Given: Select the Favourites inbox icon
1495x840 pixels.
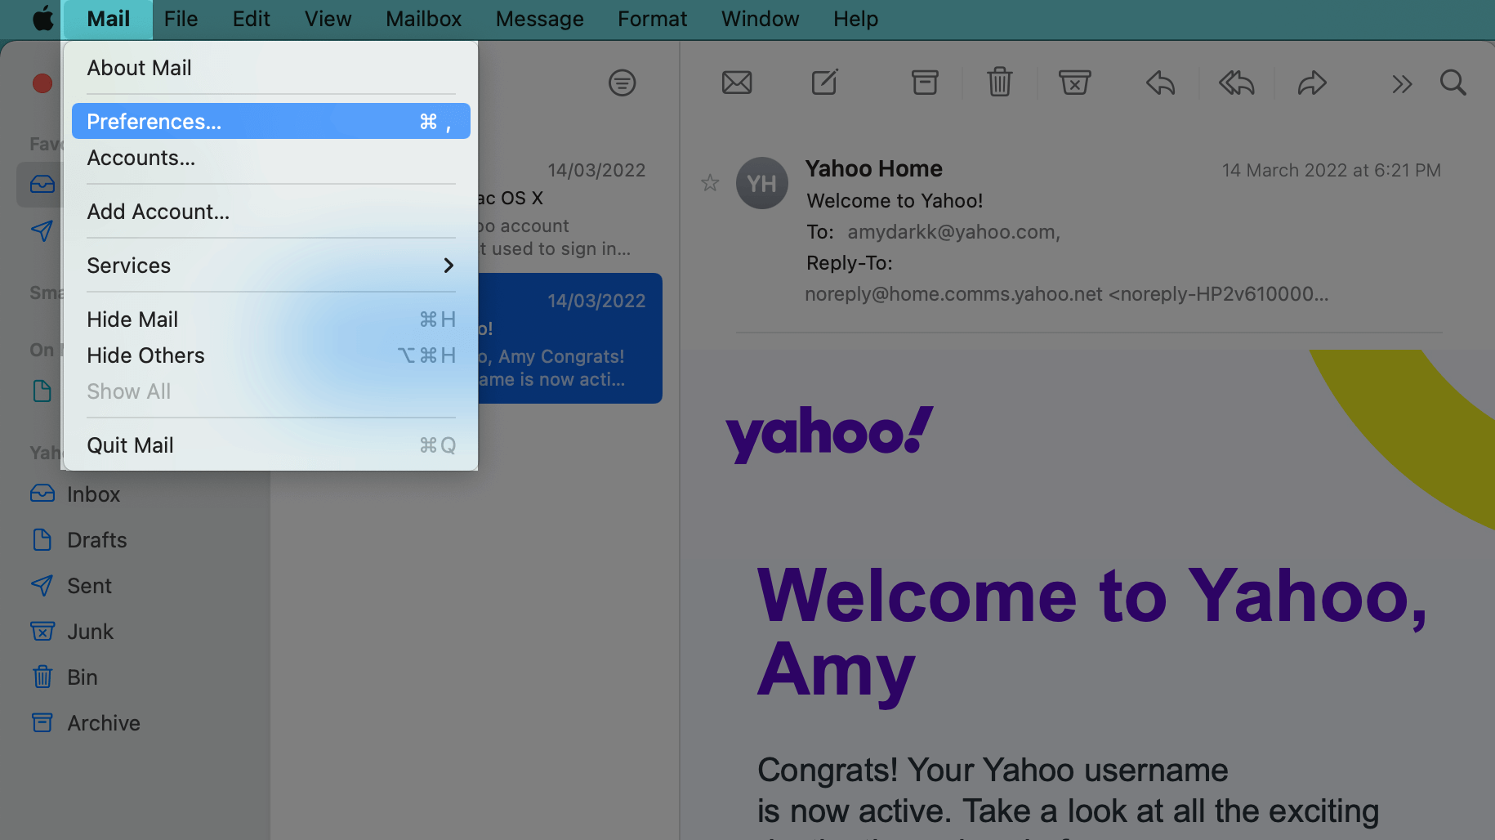Looking at the screenshot, I should click(x=42, y=185).
